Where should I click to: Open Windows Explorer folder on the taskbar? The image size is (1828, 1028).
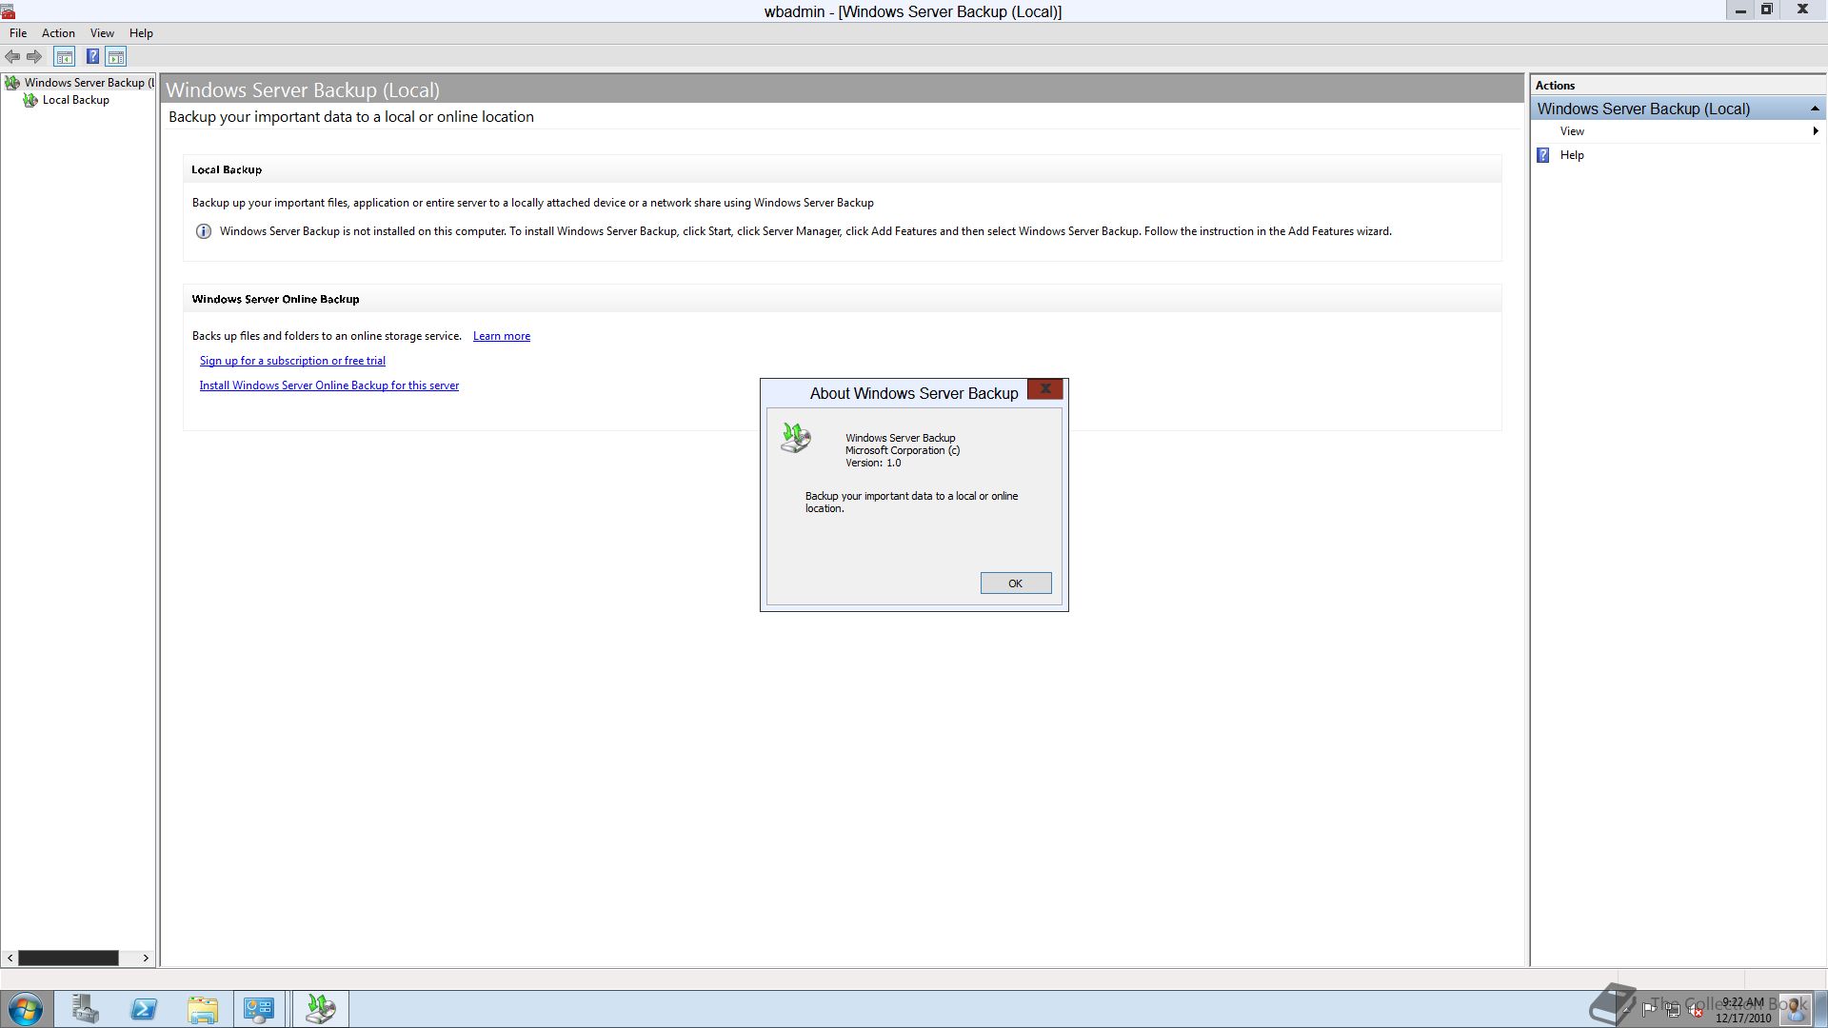[202, 1009]
